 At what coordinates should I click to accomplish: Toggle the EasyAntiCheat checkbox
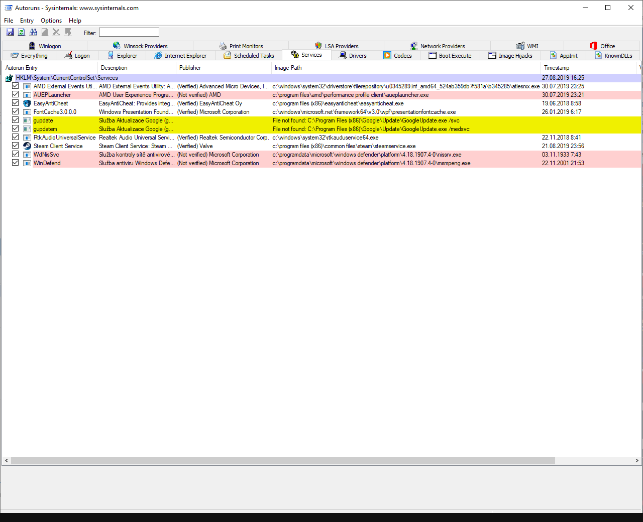16,103
